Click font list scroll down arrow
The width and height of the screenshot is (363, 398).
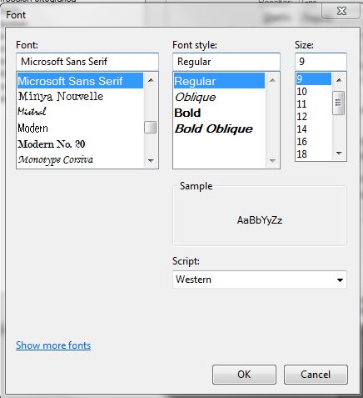pyautogui.click(x=151, y=160)
